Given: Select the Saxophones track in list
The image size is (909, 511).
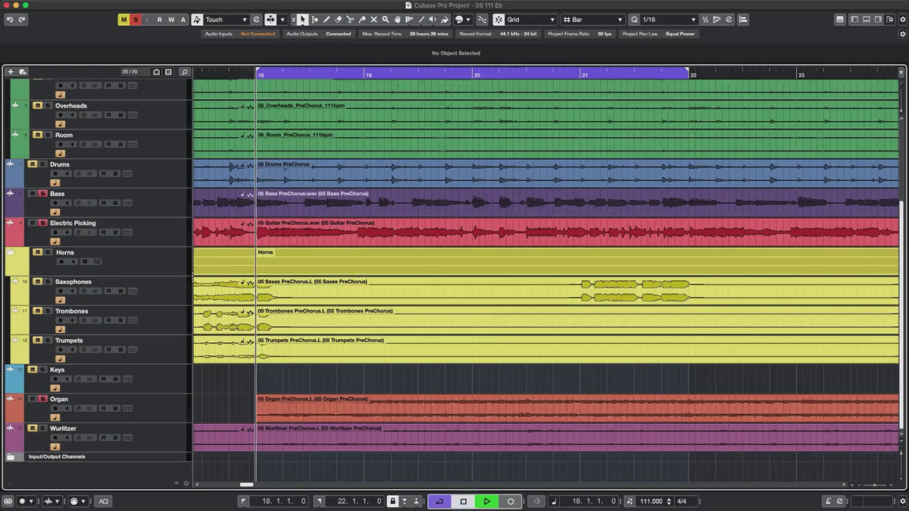Looking at the screenshot, I should tap(73, 282).
